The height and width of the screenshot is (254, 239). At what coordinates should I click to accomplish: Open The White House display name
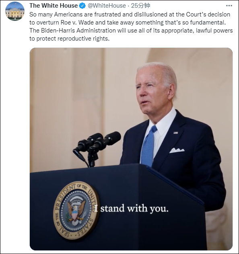[x=54, y=6]
